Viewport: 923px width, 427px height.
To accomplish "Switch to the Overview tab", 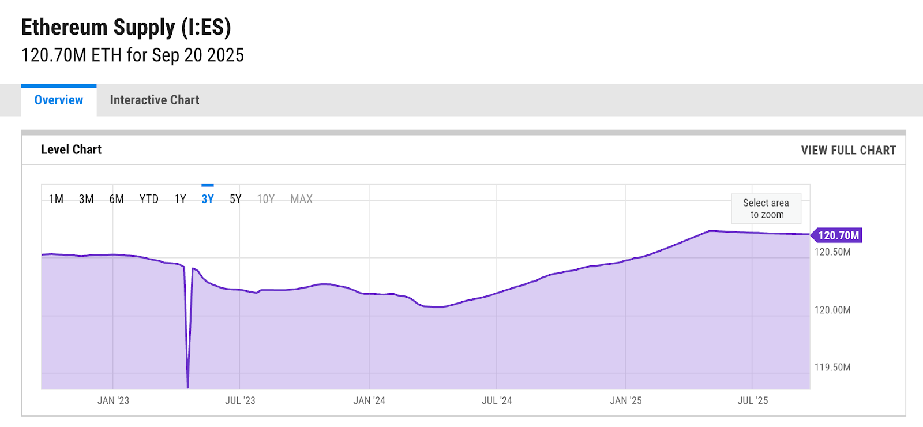I will [59, 100].
